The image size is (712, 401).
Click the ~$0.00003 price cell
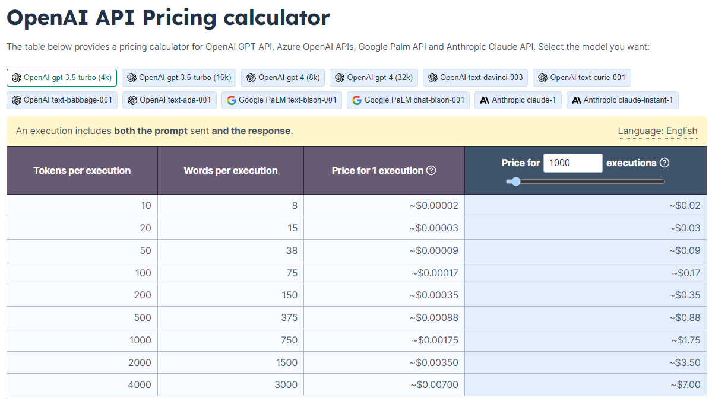click(384, 228)
